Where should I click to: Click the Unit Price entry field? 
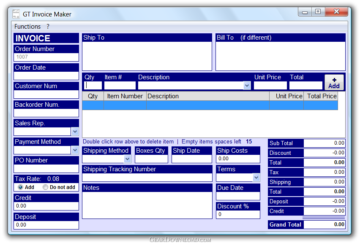point(270,86)
